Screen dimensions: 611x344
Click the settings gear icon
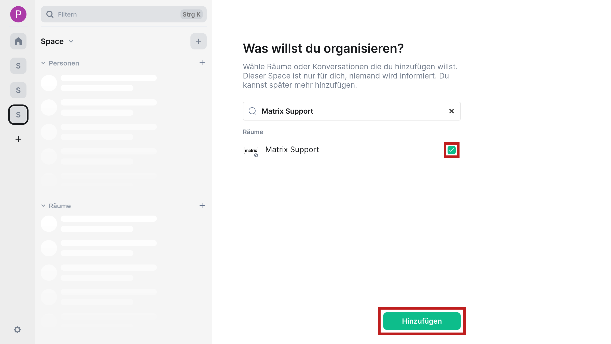(x=17, y=330)
